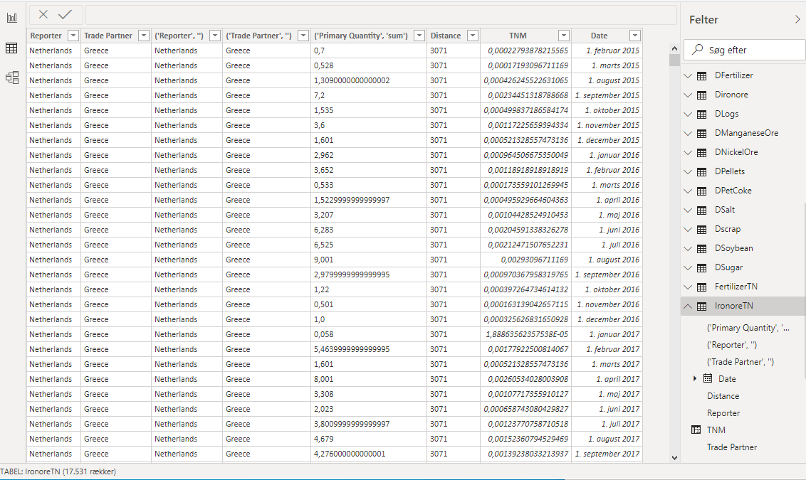Image resolution: width=806 pixels, height=480 pixels.
Task: Click cell with date 1. februar 2015
Action: pos(607,50)
